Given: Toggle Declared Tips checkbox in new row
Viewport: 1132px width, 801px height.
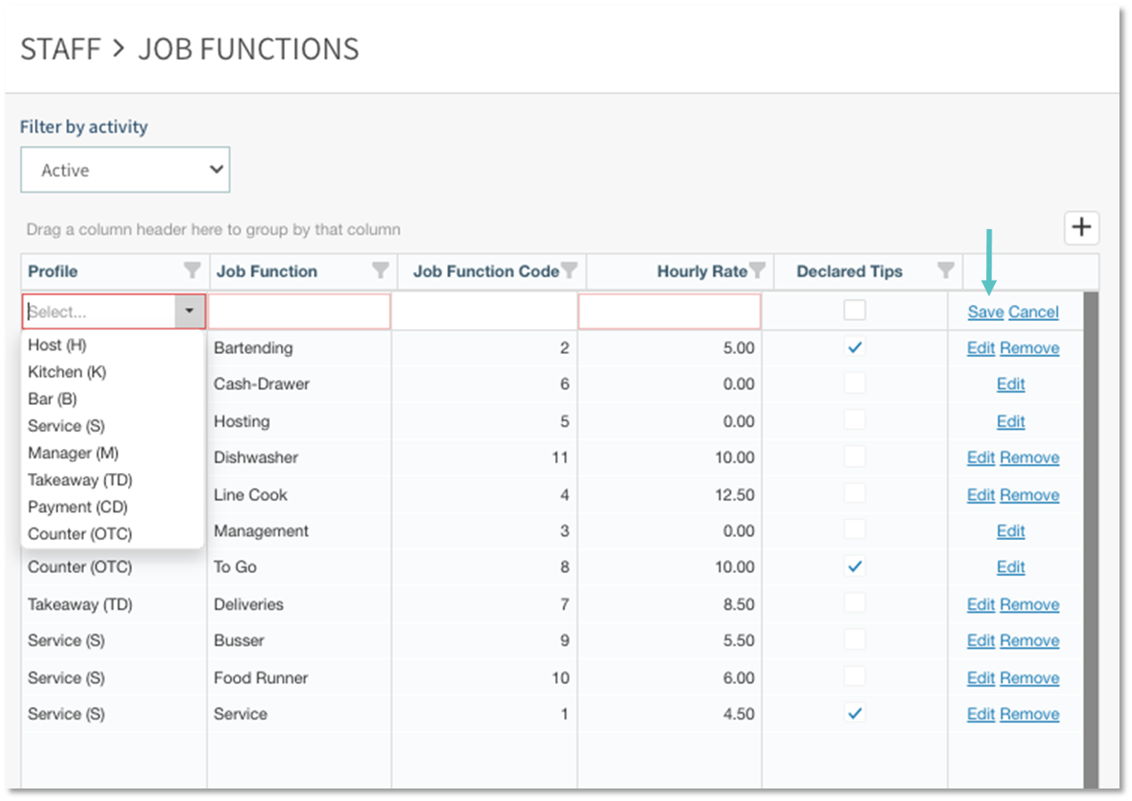Looking at the screenshot, I should click(x=855, y=310).
